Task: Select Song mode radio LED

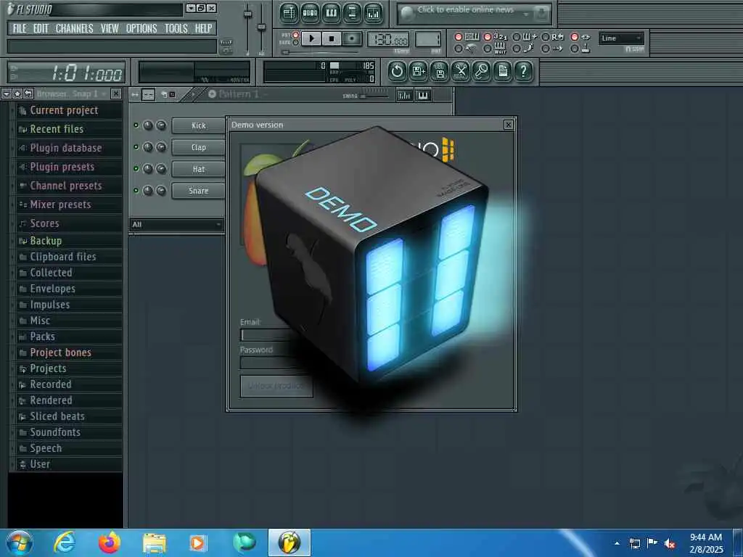Action: pyautogui.click(x=296, y=43)
